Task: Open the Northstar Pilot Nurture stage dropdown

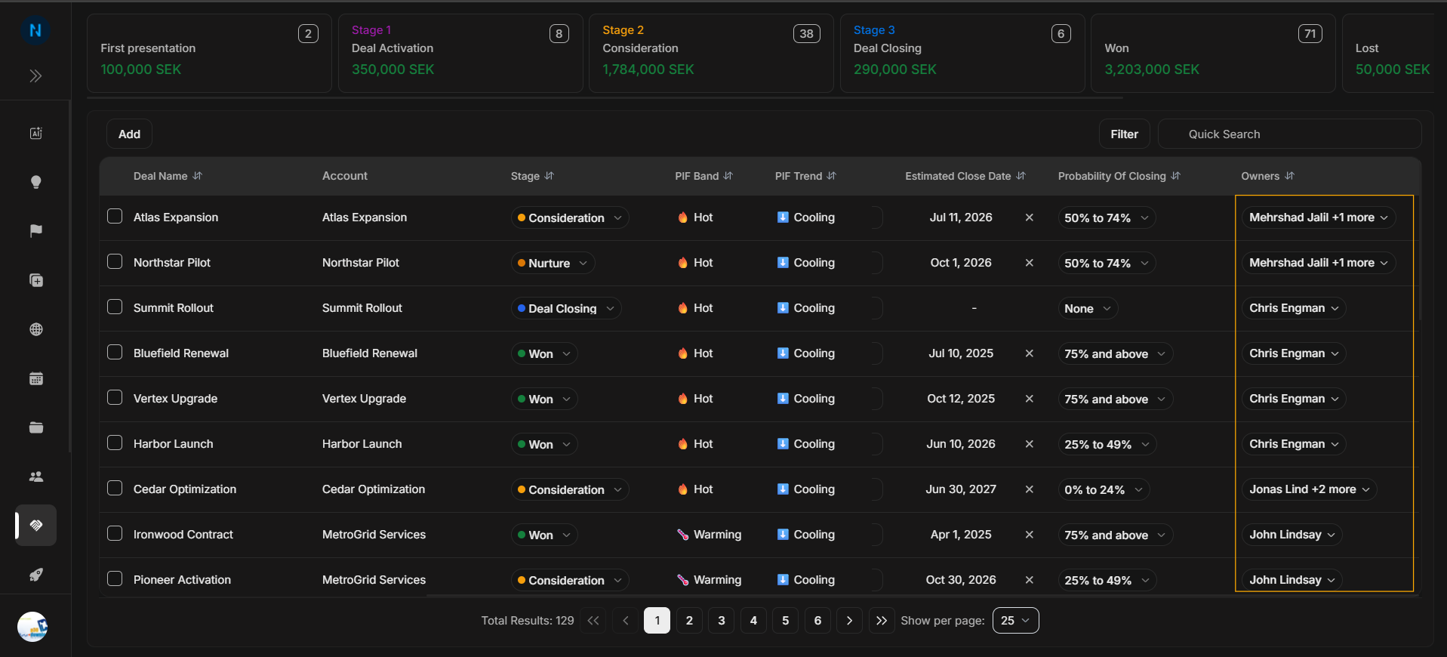Action: click(553, 263)
